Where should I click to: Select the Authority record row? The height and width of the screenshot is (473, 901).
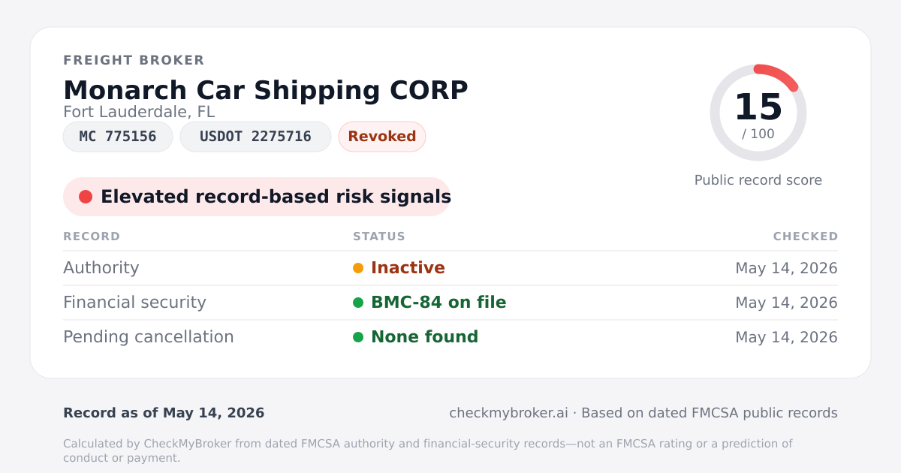click(x=450, y=268)
